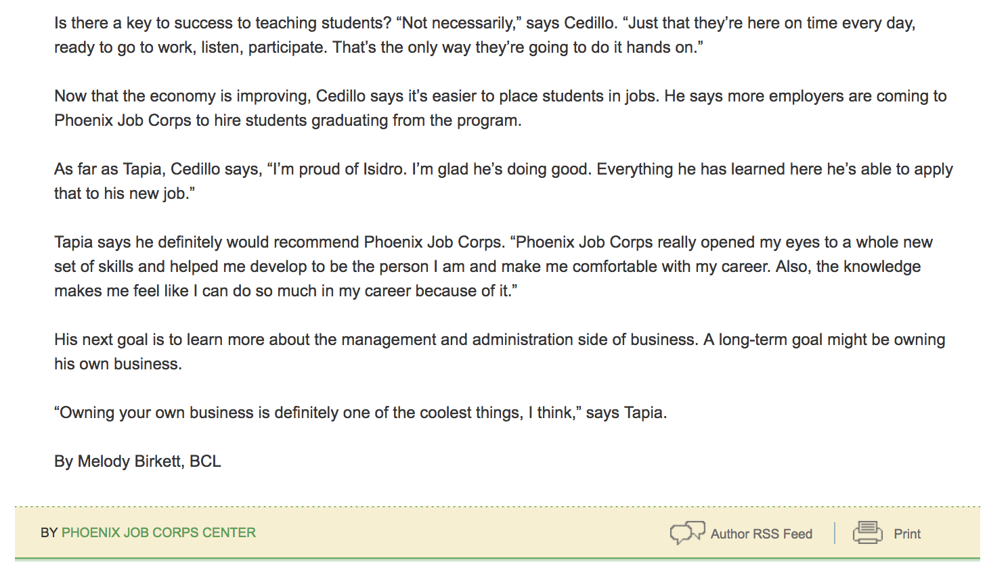Image resolution: width=987 pixels, height=571 pixels.
Task: Click the word 'BY' in the footer bar
Action: [49, 532]
